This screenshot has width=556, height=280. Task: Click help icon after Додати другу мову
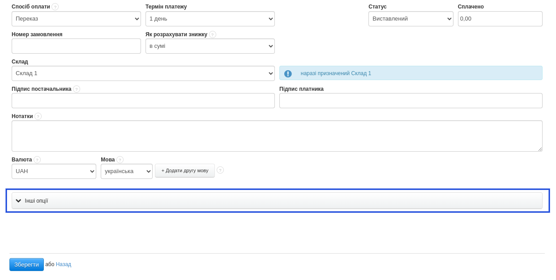point(220,170)
